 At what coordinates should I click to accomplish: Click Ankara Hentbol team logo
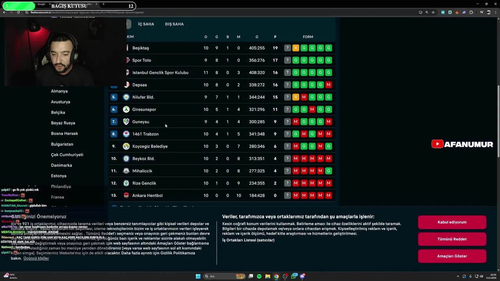(126, 196)
